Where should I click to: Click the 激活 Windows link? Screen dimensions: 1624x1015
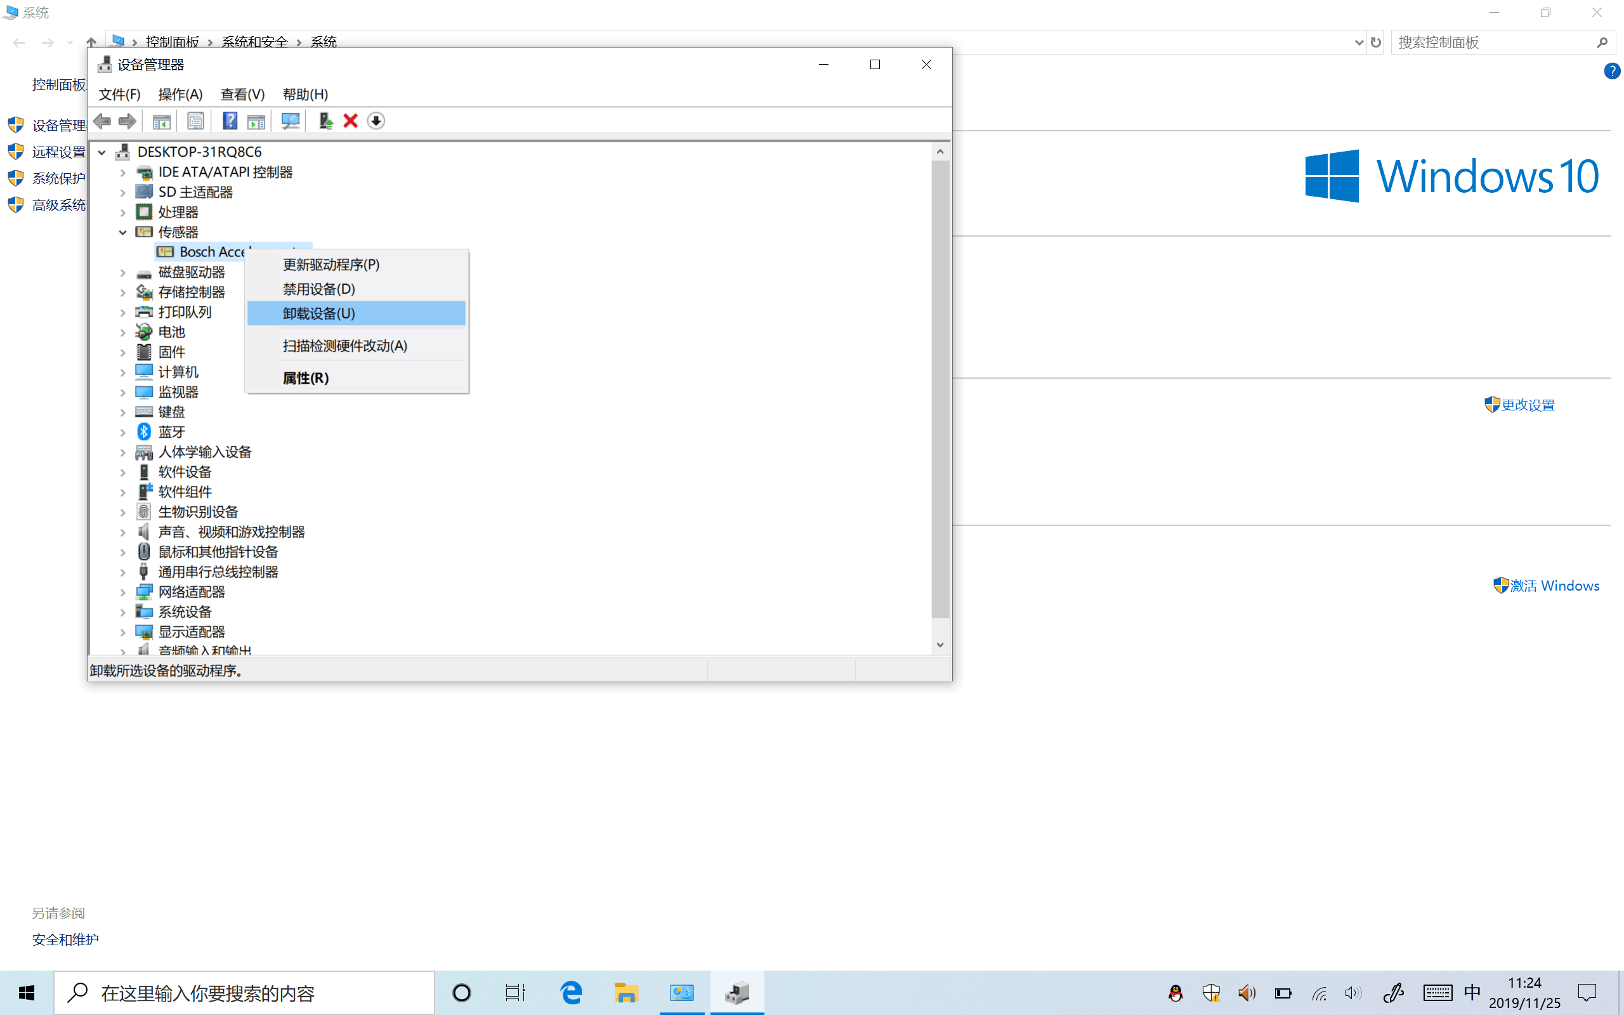(x=1554, y=586)
